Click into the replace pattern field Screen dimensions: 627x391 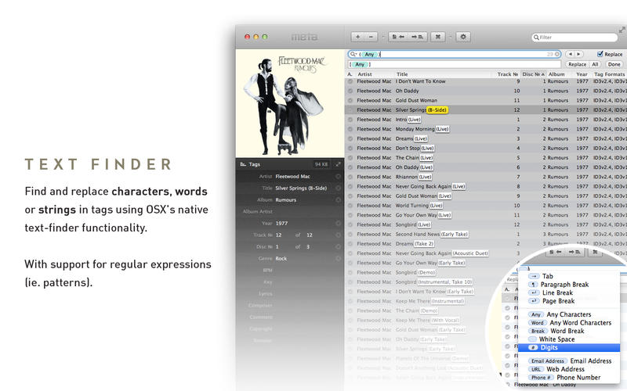[455, 64]
